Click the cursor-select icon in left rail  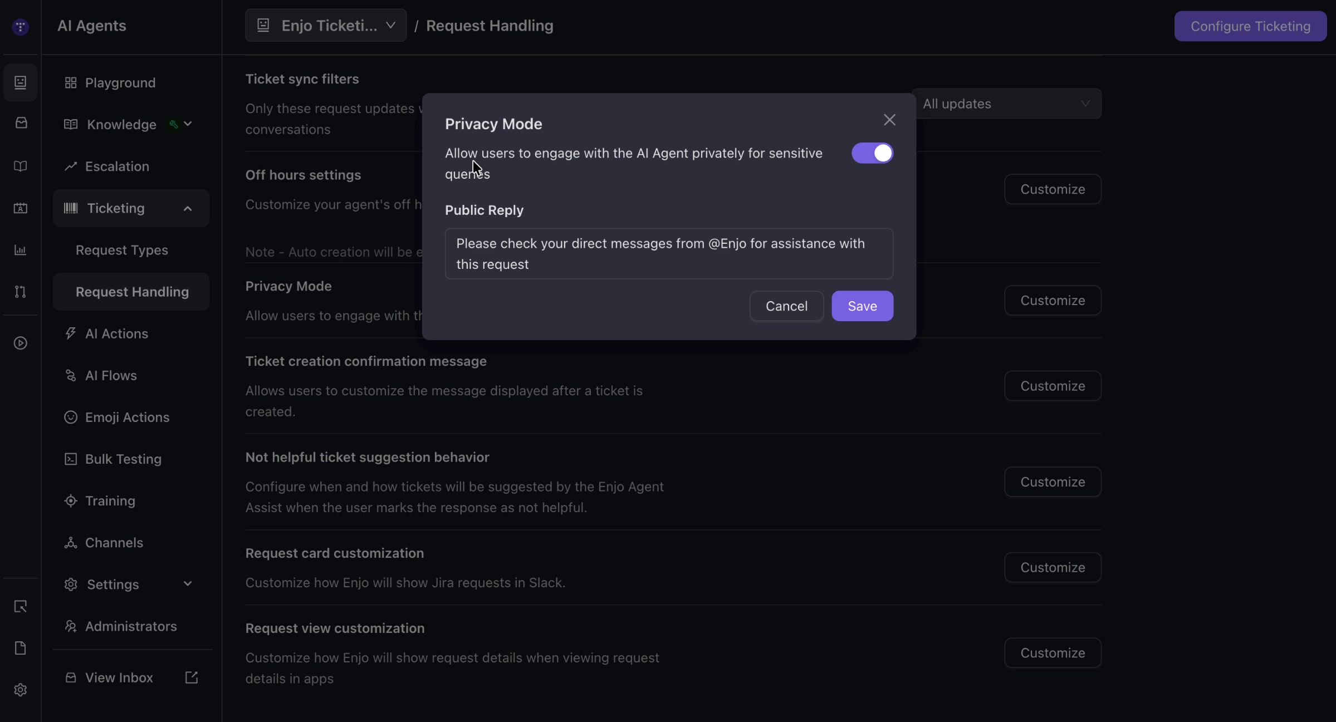21,606
